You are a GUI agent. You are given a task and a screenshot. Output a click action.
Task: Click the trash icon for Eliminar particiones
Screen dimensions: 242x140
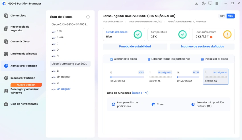[x=149, y=59]
